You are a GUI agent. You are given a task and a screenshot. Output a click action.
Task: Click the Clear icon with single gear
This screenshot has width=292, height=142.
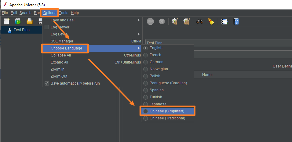tap(175, 21)
